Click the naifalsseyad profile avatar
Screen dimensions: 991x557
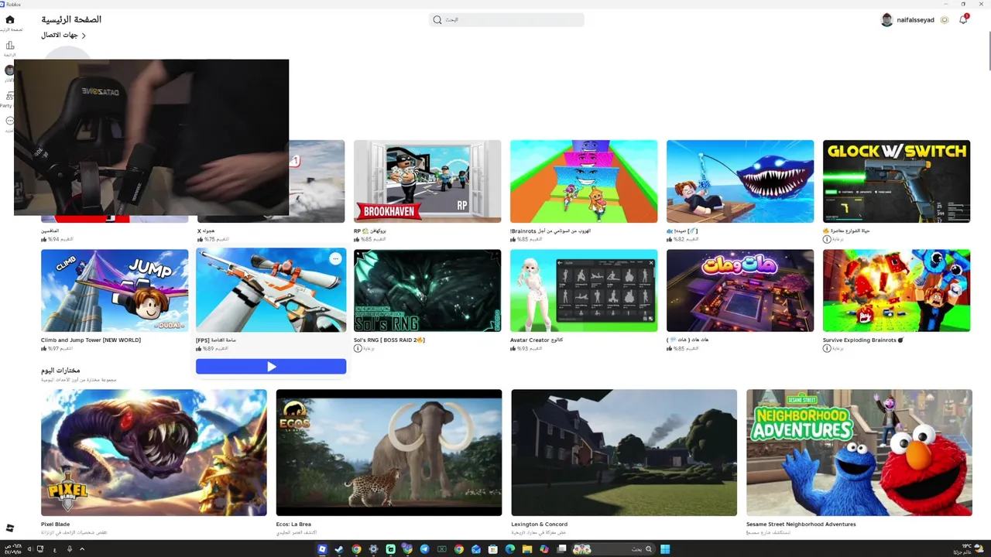[887, 19]
